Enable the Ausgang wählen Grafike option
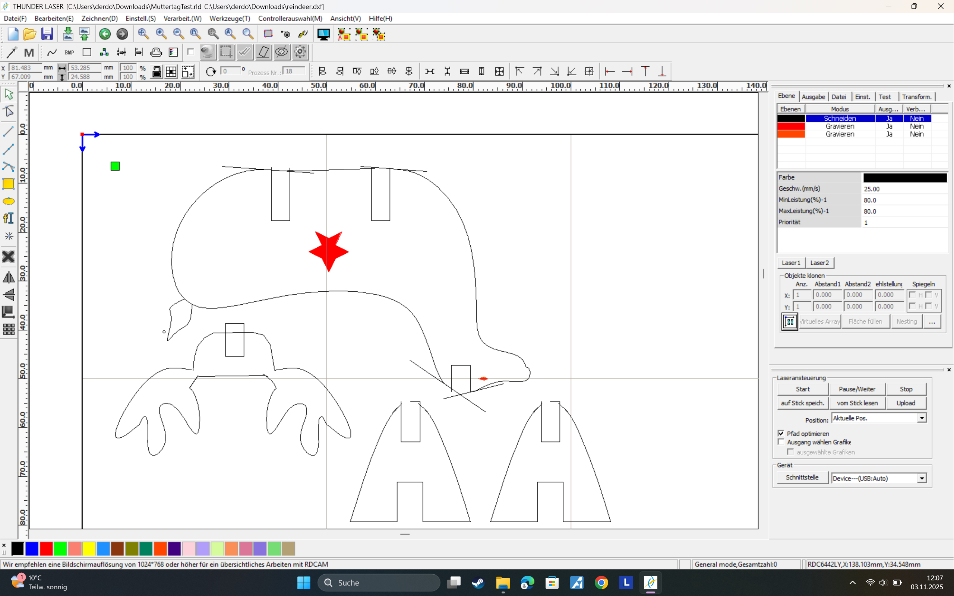Screen dimensions: 954x596 pyautogui.click(x=781, y=441)
